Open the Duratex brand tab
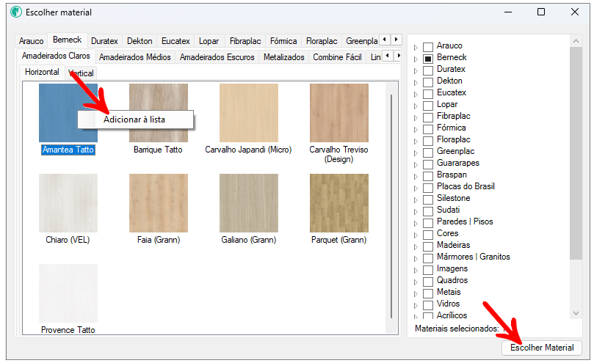594x363 pixels. click(104, 41)
